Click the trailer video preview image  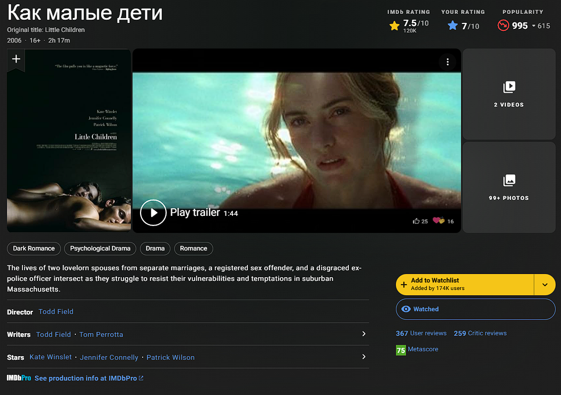click(x=297, y=141)
